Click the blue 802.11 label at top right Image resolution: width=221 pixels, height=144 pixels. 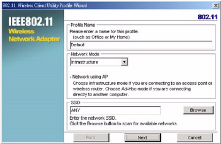tap(208, 17)
